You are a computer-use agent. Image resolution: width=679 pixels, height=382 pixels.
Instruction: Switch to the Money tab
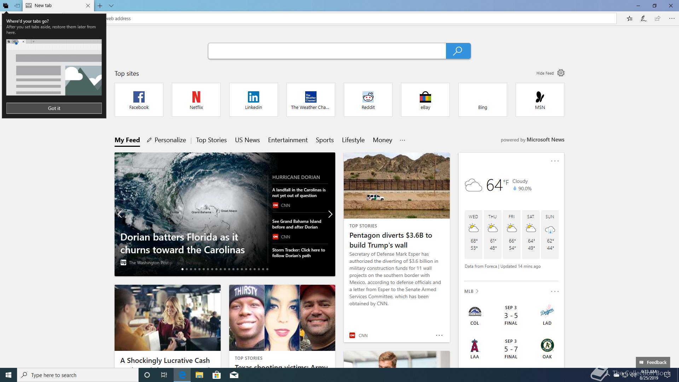(383, 140)
